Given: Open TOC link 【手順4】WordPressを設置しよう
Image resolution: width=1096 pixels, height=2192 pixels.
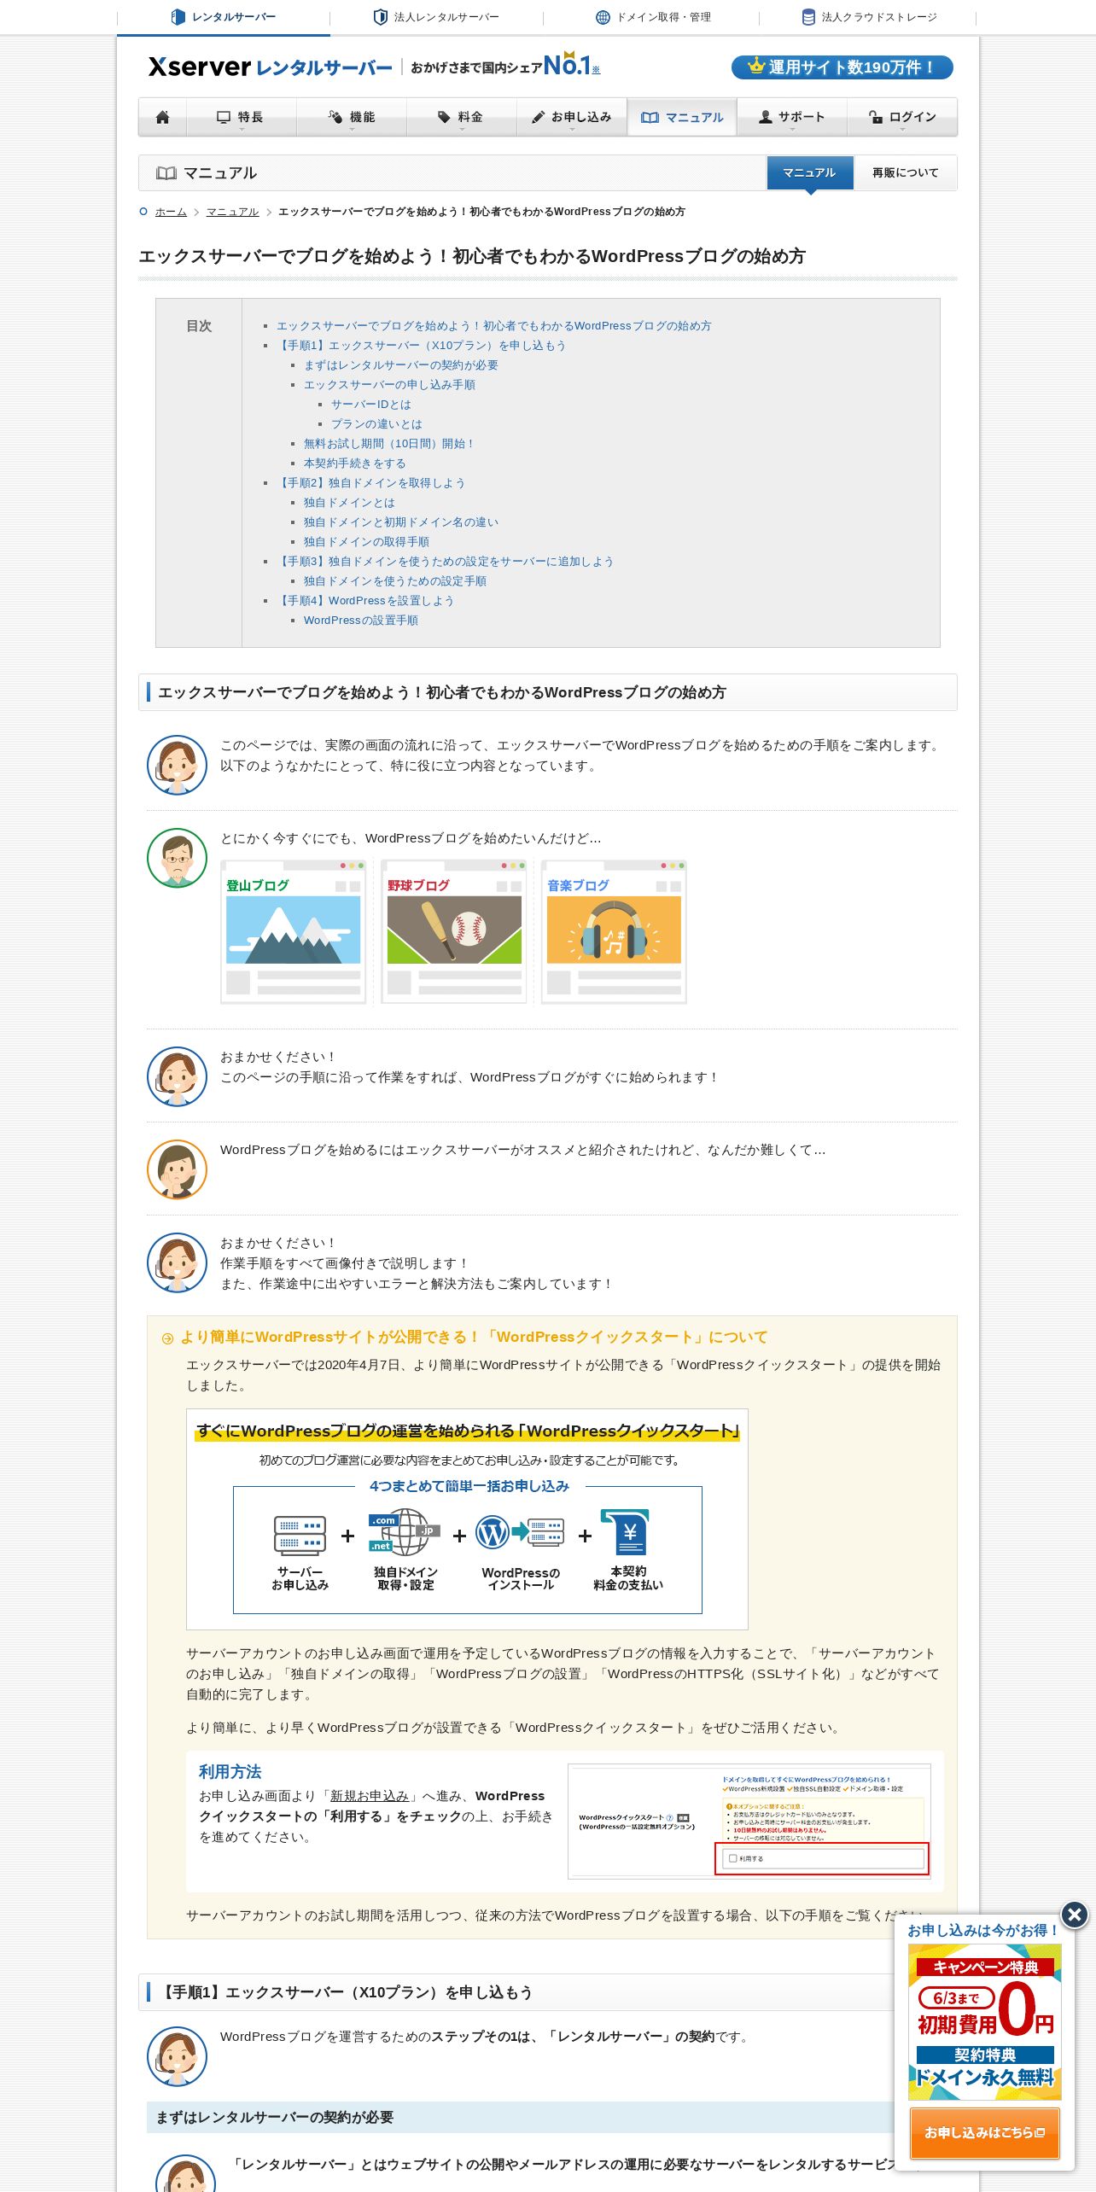Looking at the screenshot, I should 364,601.
